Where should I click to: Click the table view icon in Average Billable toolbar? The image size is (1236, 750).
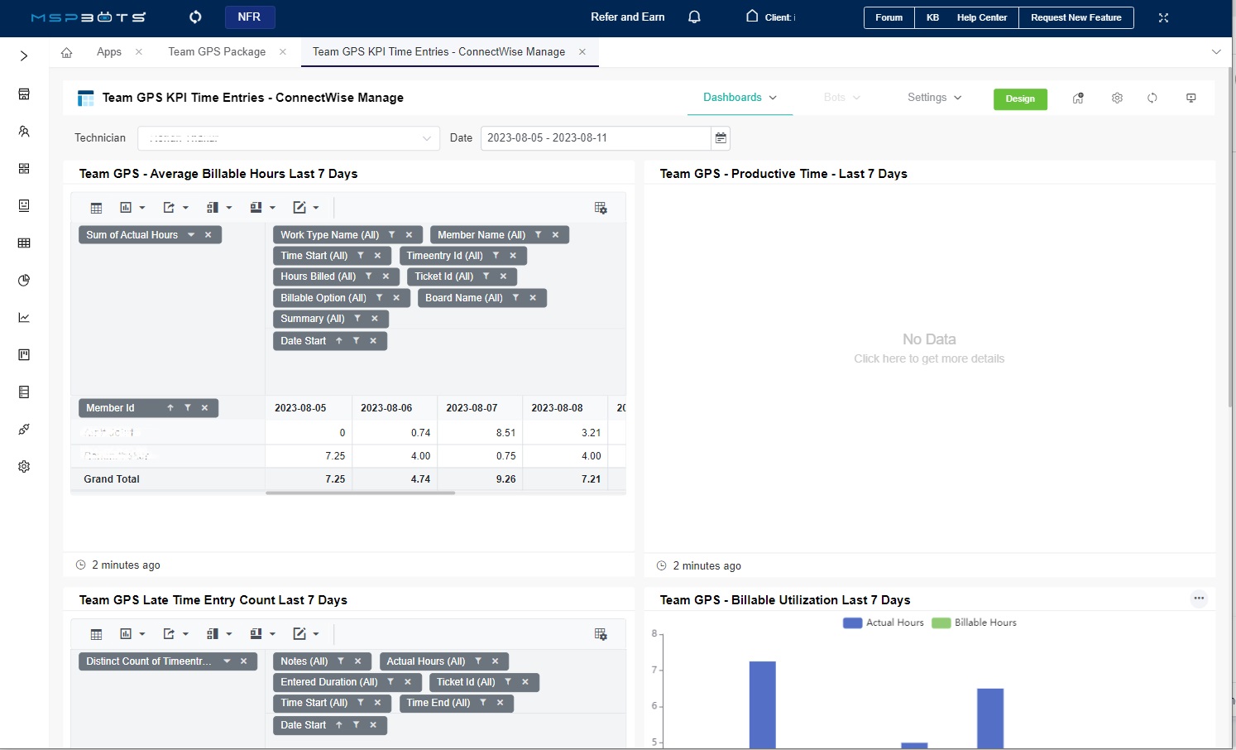96,207
